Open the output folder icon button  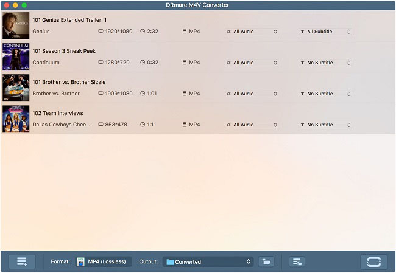click(x=266, y=261)
